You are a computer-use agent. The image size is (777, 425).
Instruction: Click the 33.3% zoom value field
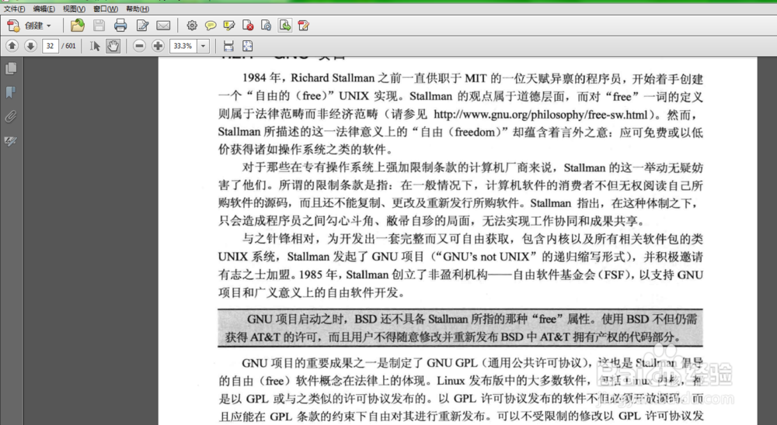click(183, 46)
